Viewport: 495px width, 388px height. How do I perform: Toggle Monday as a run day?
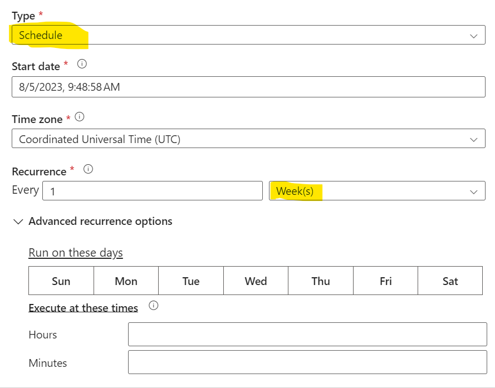[x=126, y=281]
